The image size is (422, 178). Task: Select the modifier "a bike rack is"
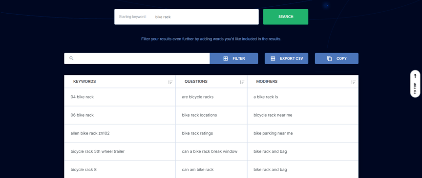click(x=266, y=97)
